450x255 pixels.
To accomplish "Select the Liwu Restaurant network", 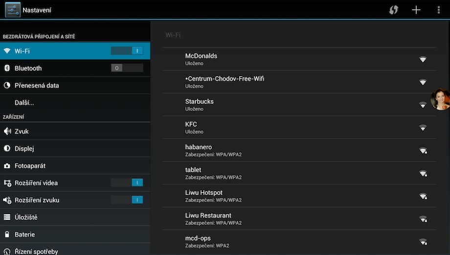I will (299, 218).
